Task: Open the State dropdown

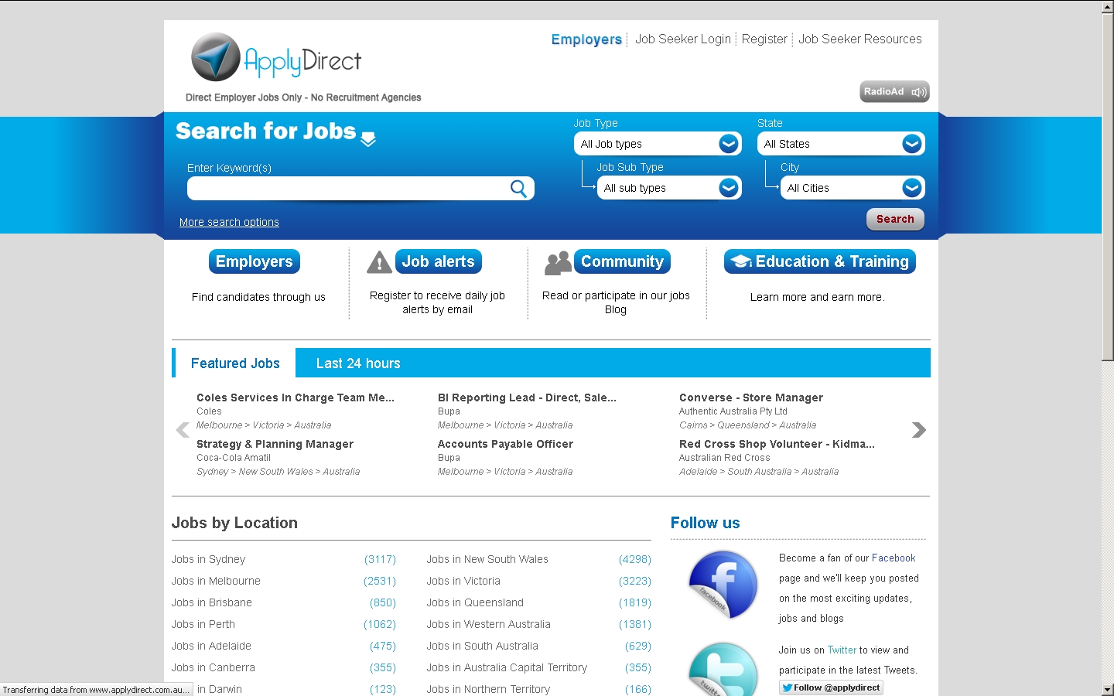Action: pyautogui.click(x=841, y=144)
